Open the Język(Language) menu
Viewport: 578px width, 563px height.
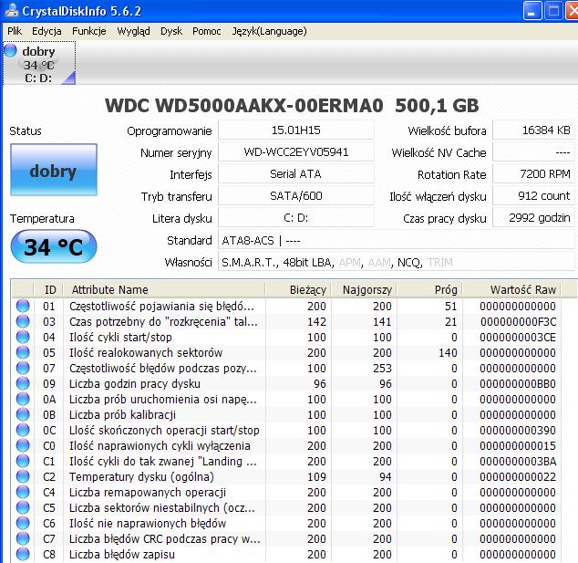[x=269, y=31]
